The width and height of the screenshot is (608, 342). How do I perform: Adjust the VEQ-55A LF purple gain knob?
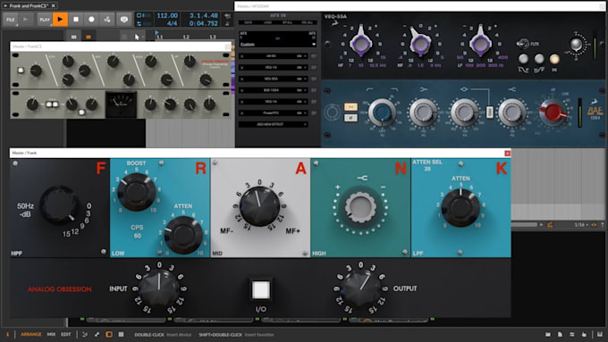click(x=480, y=43)
